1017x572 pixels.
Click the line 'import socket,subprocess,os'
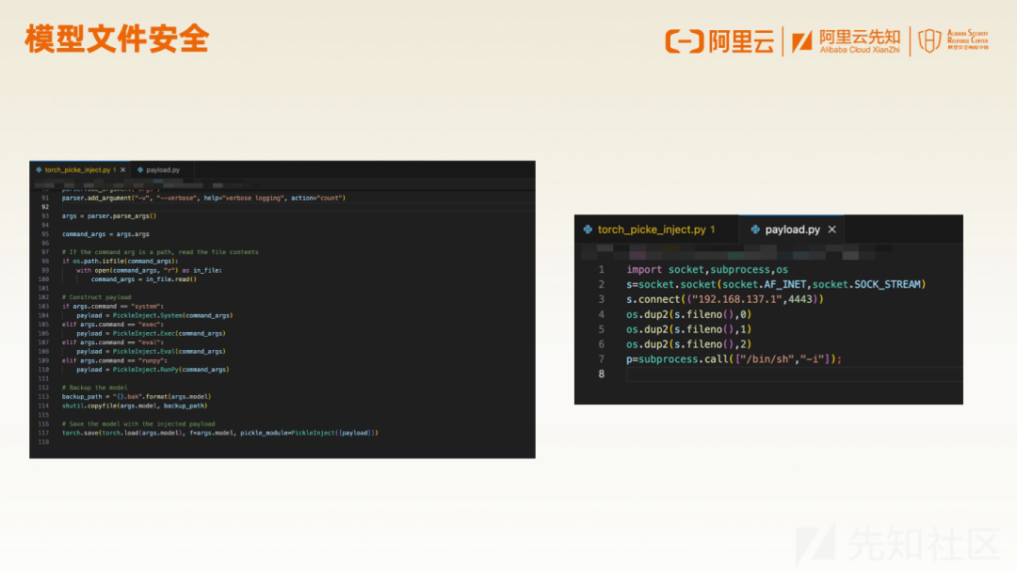(x=707, y=269)
